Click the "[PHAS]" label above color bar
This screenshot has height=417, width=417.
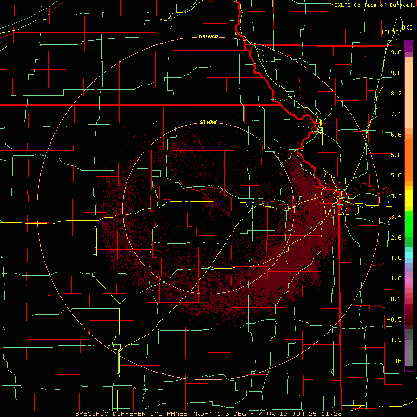pyautogui.click(x=392, y=32)
